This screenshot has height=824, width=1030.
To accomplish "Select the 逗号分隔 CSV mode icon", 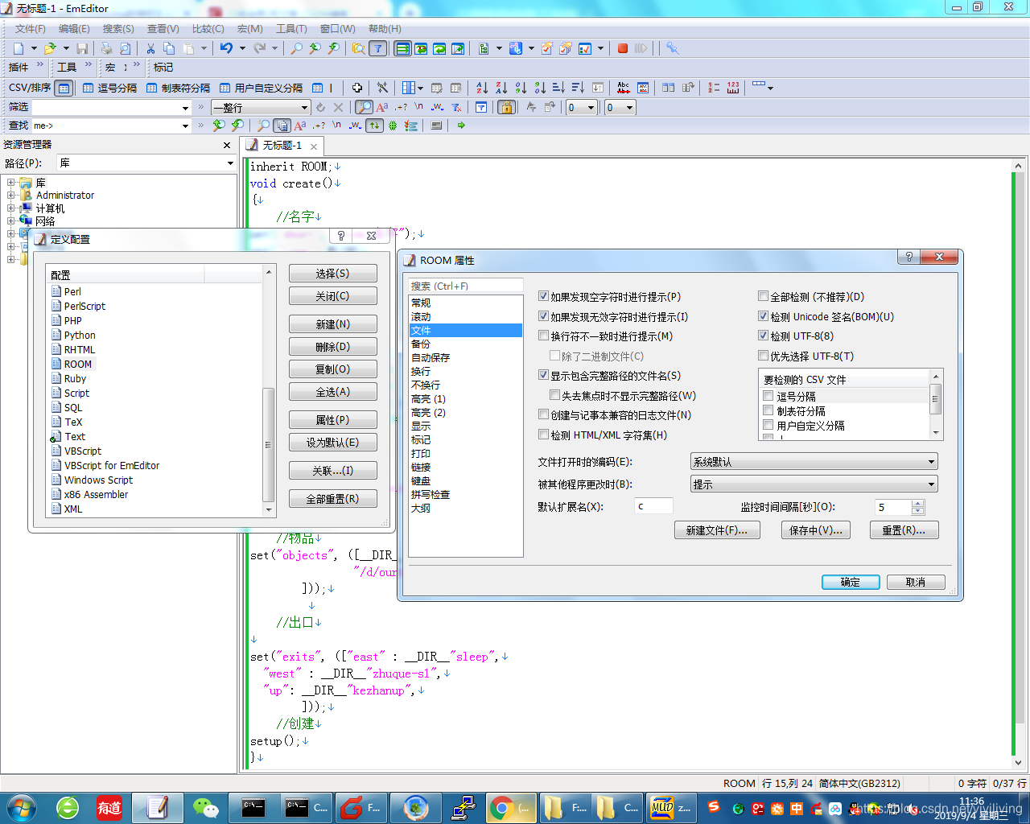I will (x=87, y=87).
